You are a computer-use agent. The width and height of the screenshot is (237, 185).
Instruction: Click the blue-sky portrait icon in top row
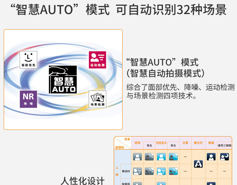coord(161,157)
